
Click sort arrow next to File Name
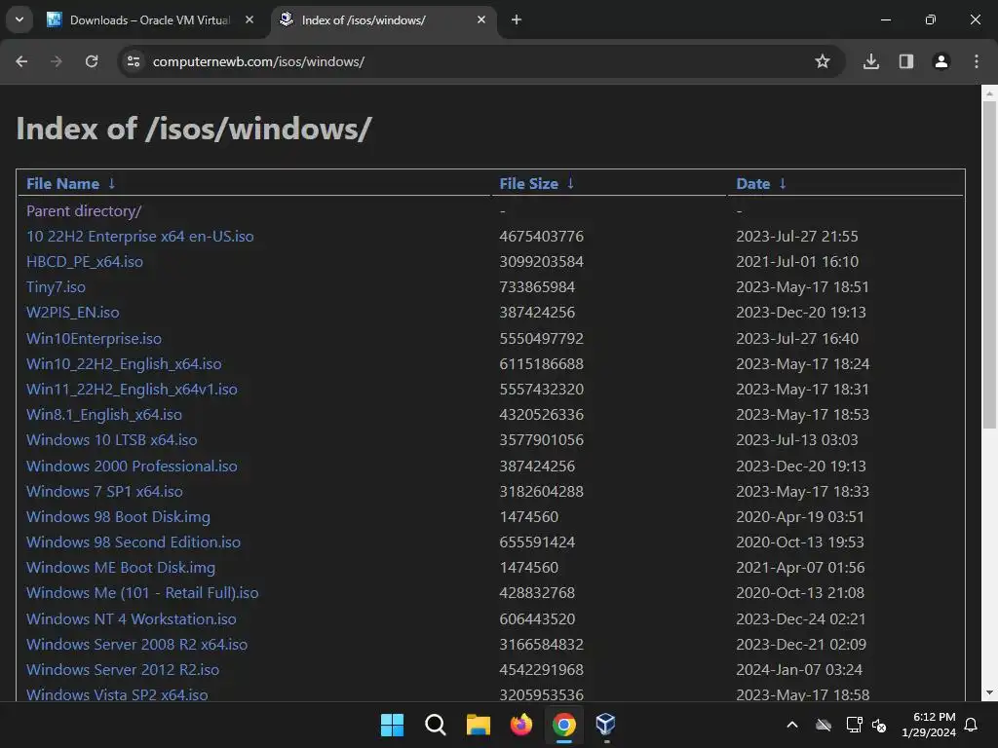(112, 184)
